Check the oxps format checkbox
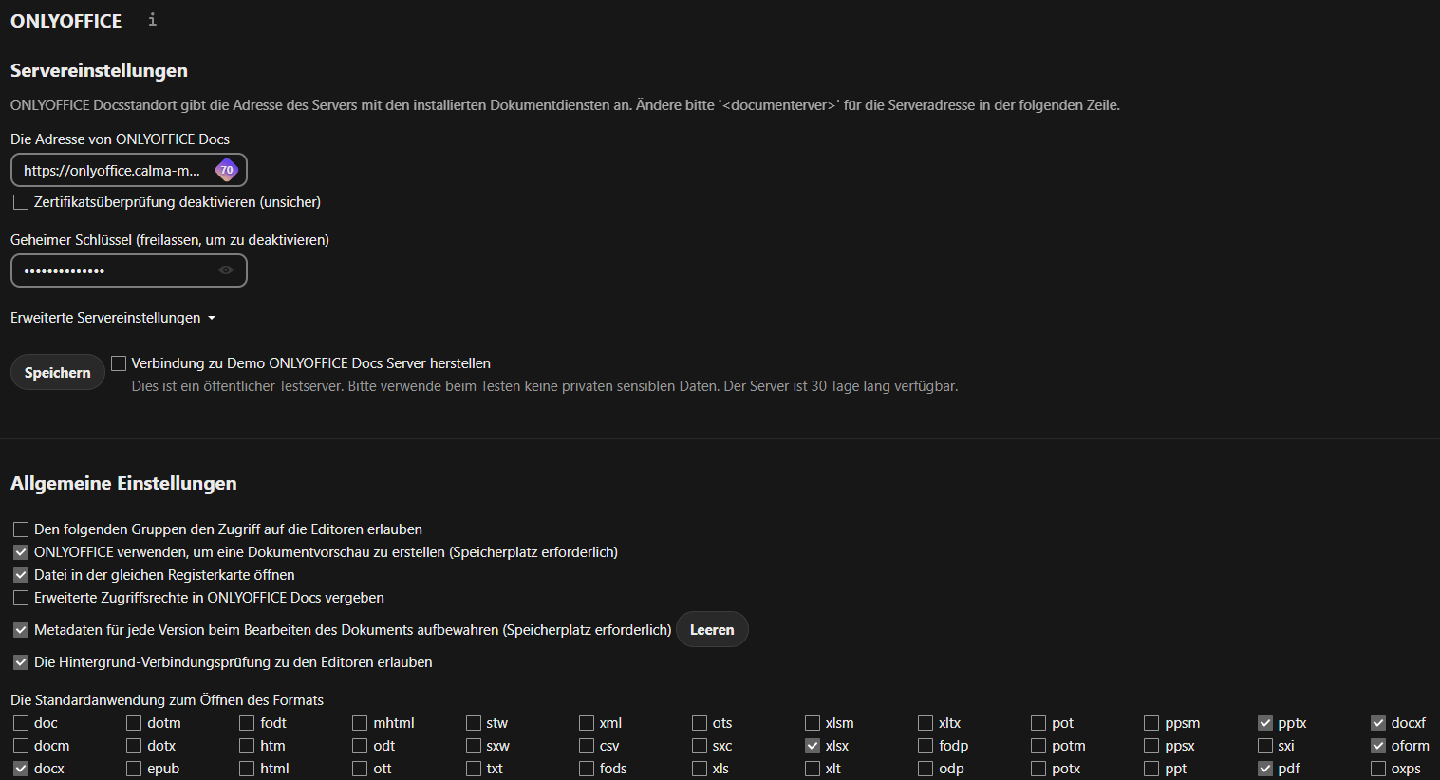The height and width of the screenshot is (780, 1440). [x=1378, y=769]
